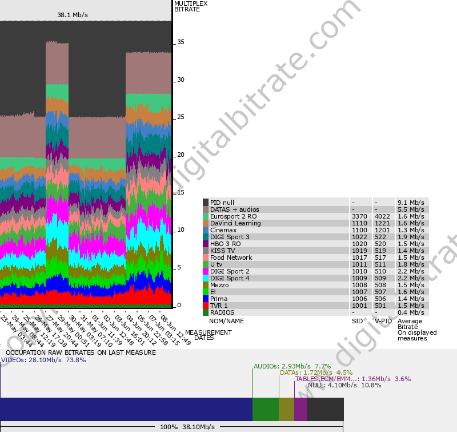
Task: Click the DATAS + audios color swatch
Action: (206, 209)
